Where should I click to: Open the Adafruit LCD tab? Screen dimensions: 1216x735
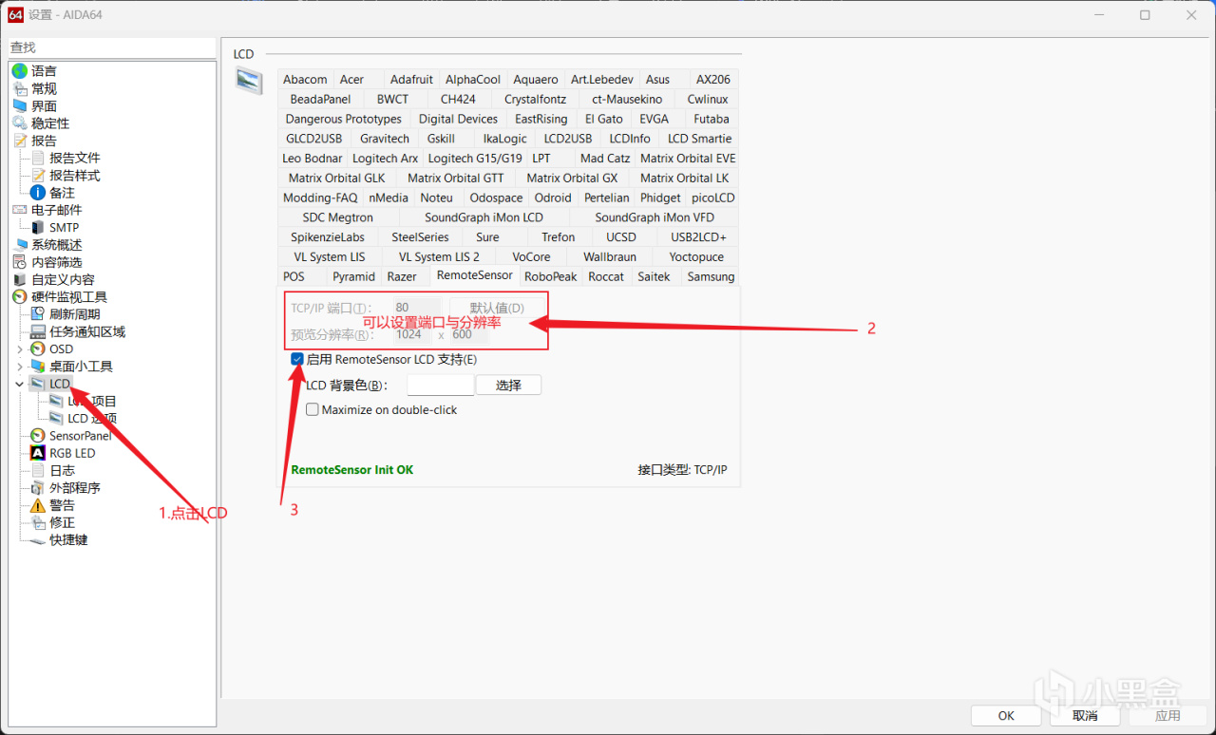(411, 80)
